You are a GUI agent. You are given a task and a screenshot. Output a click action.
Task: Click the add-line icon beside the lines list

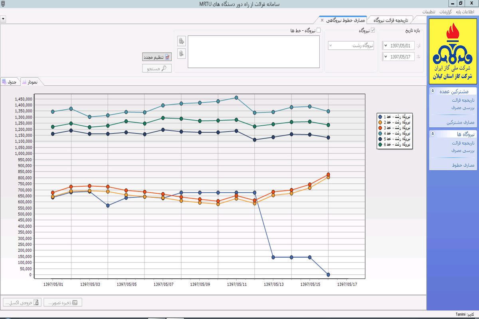pyautogui.click(x=182, y=41)
